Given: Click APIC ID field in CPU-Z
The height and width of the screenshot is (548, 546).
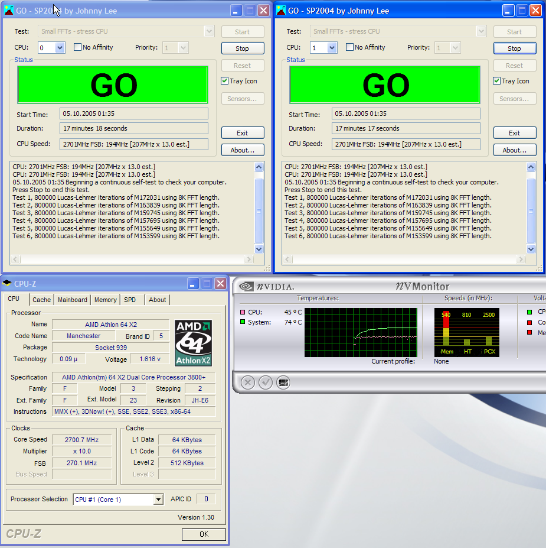Looking at the screenshot, I should 206,499.
